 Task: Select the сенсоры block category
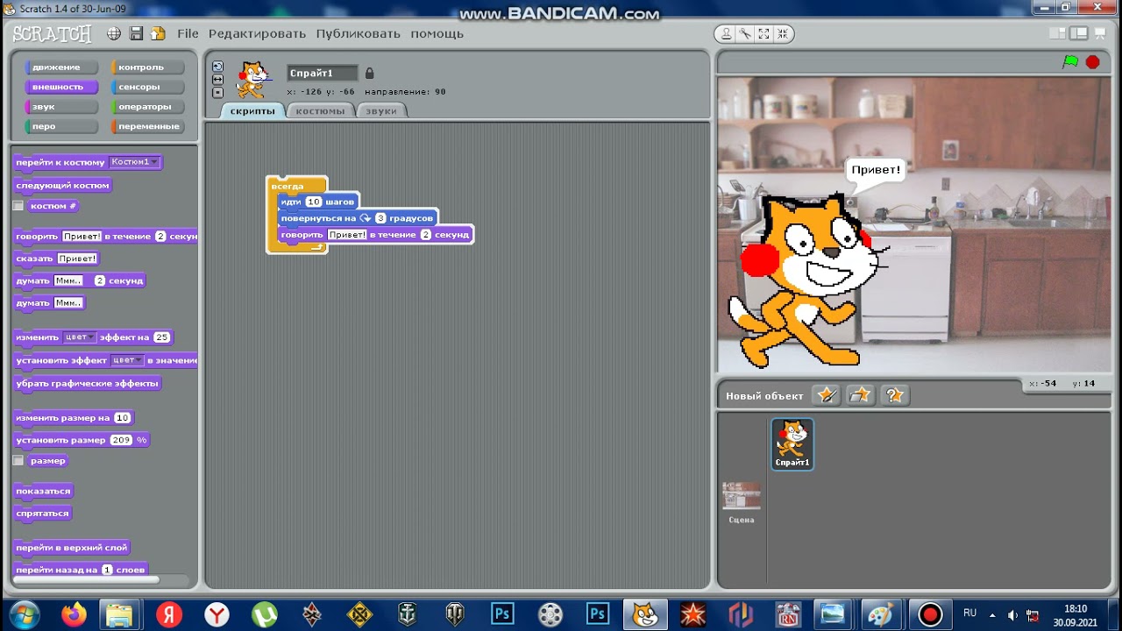tap(147, 87)
